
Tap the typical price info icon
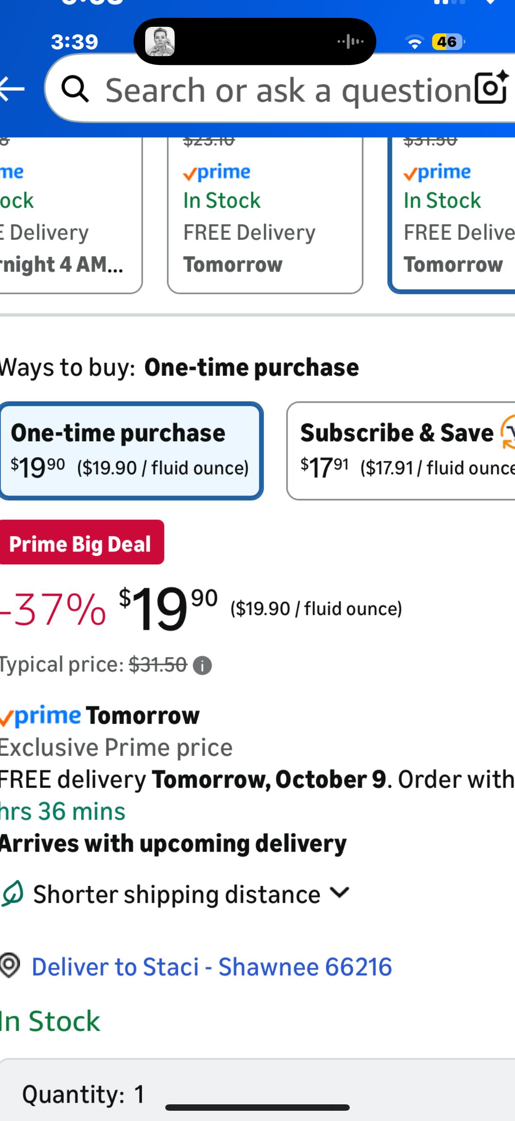pyautogui.click(x=202, y=665)
